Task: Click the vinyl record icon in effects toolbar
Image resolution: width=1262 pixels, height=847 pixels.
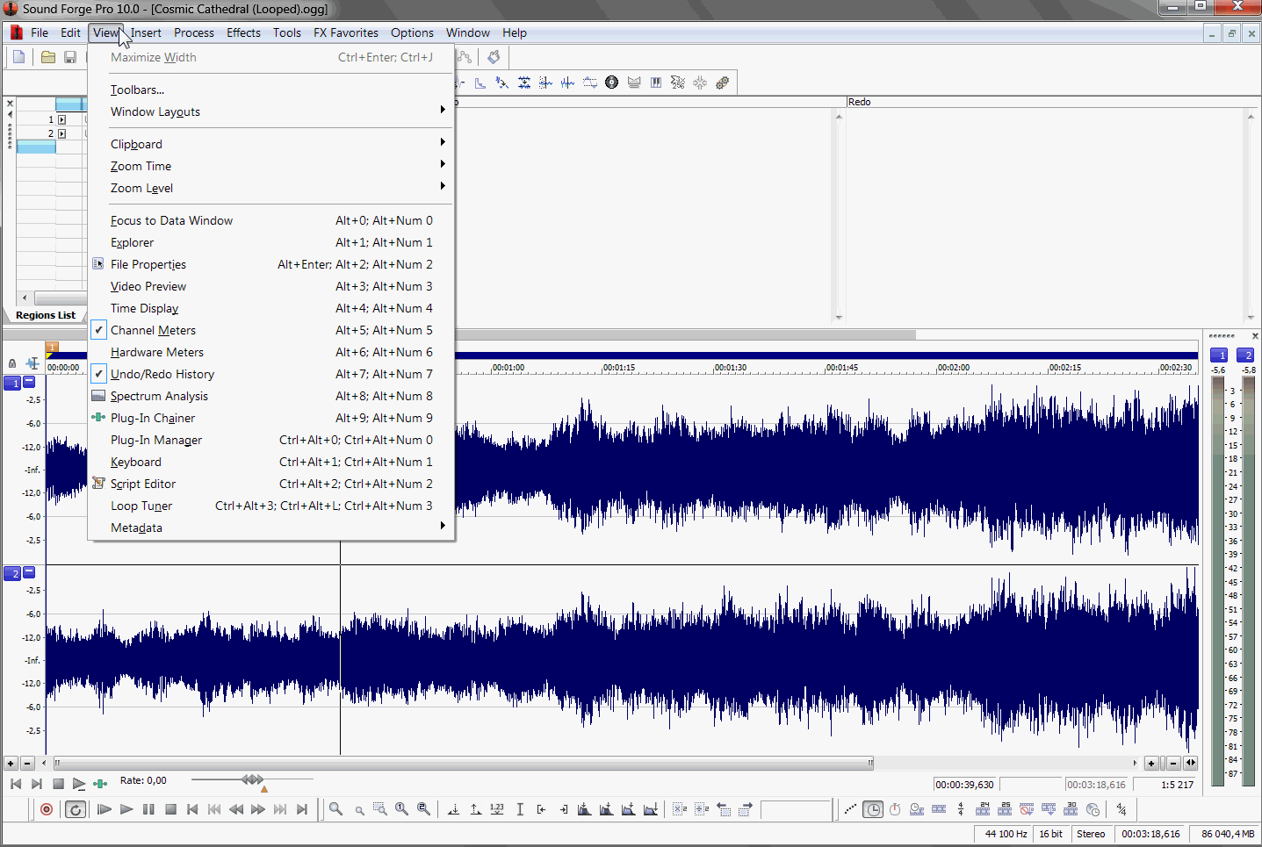Action: 611,83
